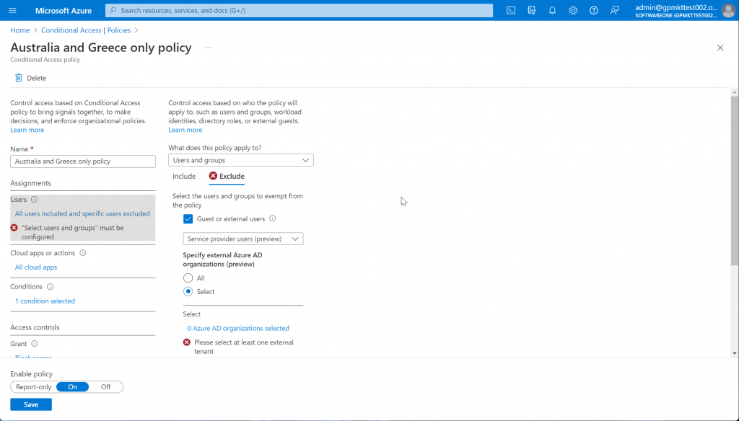Uncheck Guest or external users checkbox
Screen dimensions: 739x421
[x=188, y=219]
